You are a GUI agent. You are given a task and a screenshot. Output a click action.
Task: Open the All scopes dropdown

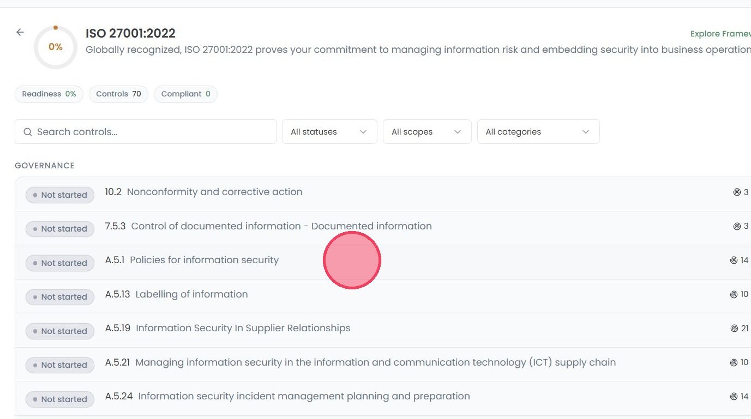point(427,132)
